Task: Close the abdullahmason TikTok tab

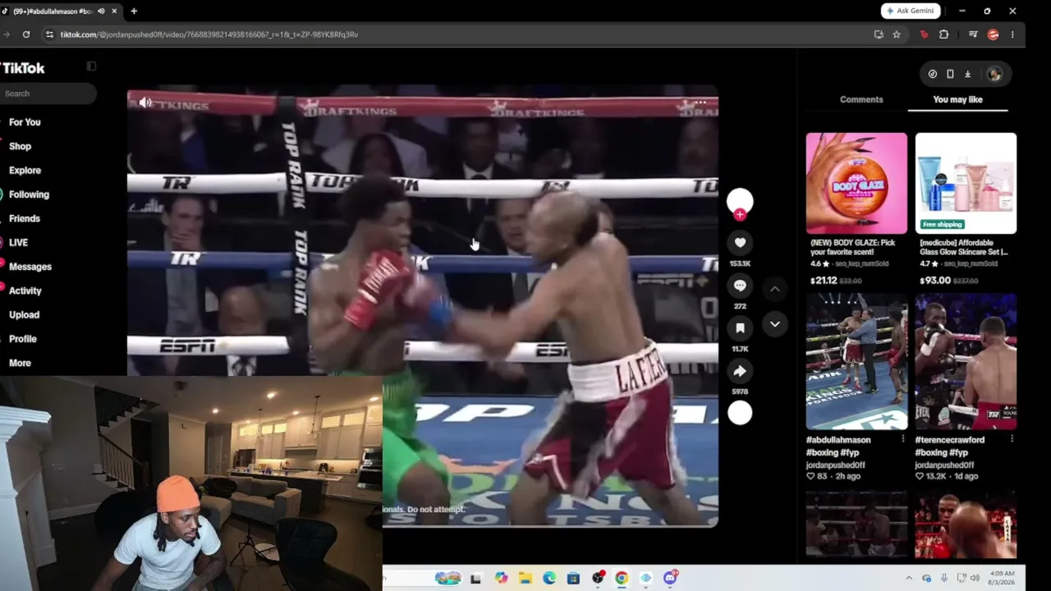Action: point(114,11)
